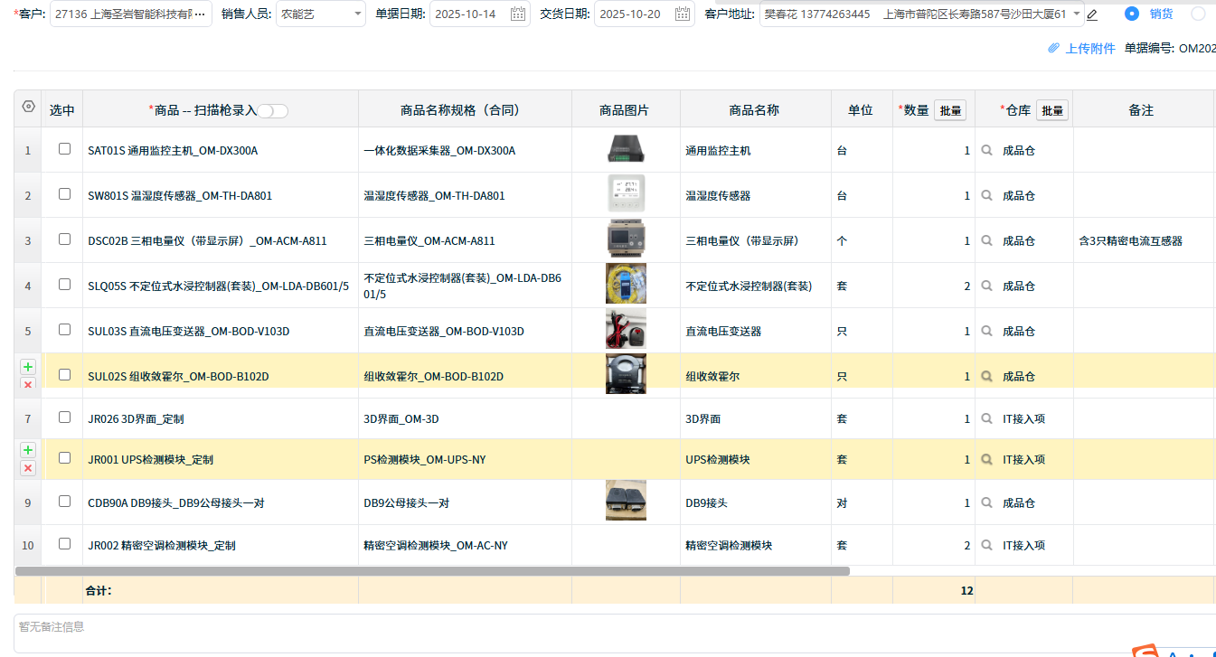Toggle the scanner input switch
The image size is (1216, 657).
click(x=272, y=110)
